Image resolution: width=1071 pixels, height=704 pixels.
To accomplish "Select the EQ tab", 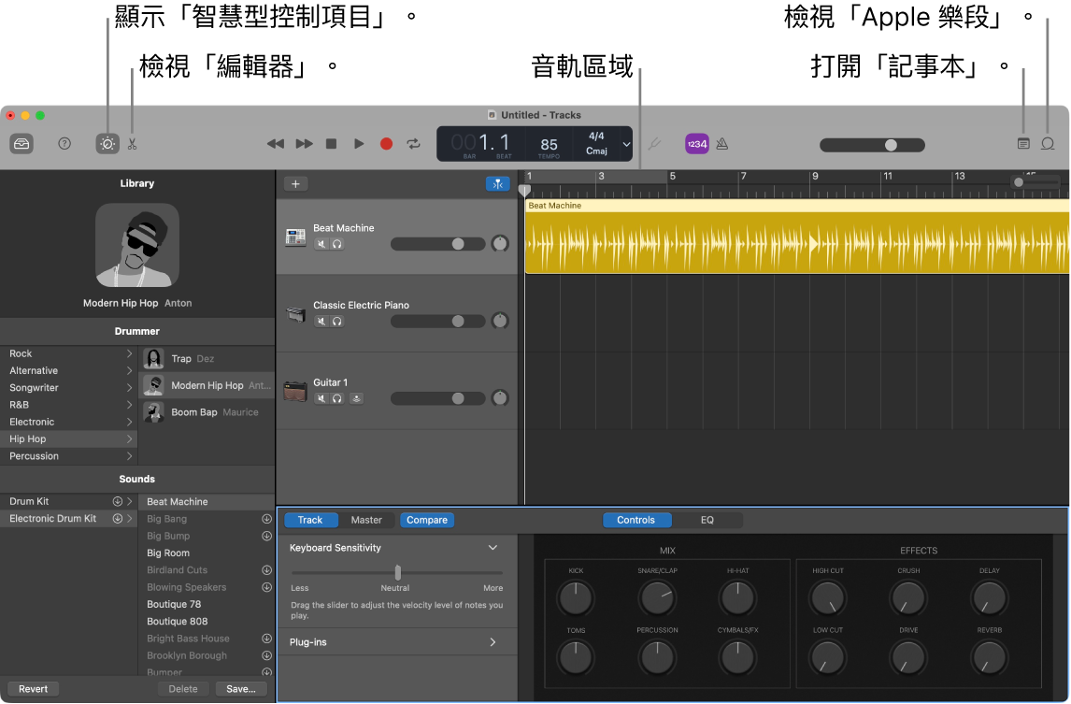I will tap(707, 520).
